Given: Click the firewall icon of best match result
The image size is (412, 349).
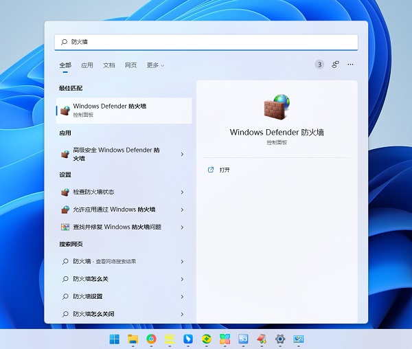Looking at the screenshot, I should coord(65,111).
